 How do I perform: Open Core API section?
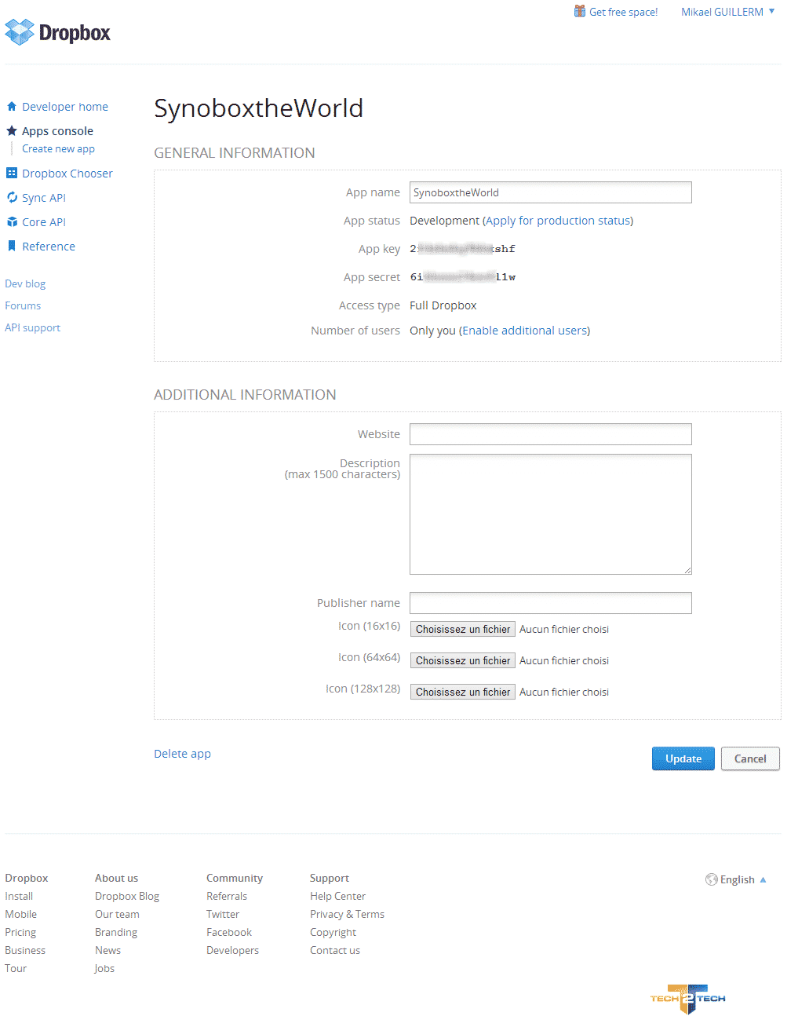point(44,222)
